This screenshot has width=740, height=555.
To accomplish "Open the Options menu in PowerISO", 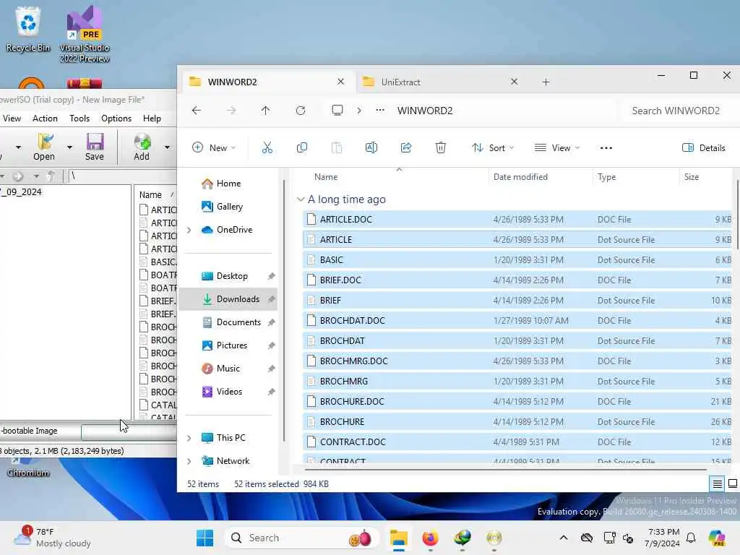I will click(x=116, y=119).
